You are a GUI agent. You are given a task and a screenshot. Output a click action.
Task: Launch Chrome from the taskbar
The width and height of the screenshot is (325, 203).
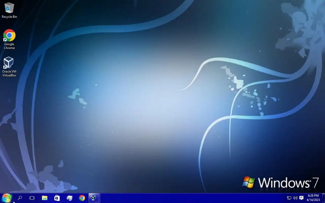pyautogui.click(x=82, y=198)
